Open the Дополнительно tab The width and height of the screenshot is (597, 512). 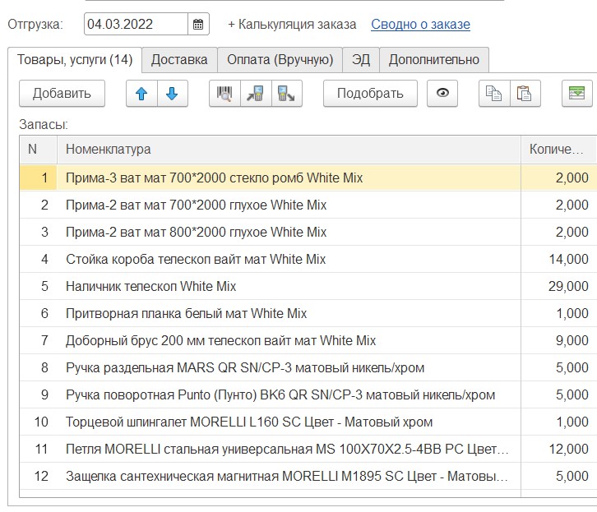tap(433, 59)
